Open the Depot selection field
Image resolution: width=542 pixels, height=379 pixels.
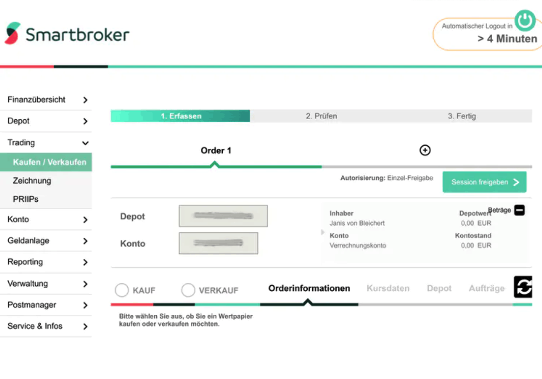(x=223, y=216)
